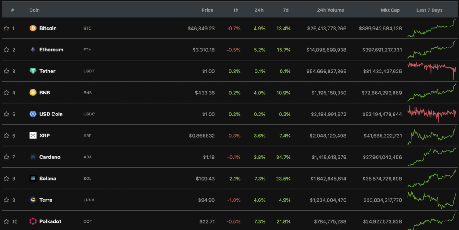
Task: Star Cardano as a favorite
Action: 6,157
